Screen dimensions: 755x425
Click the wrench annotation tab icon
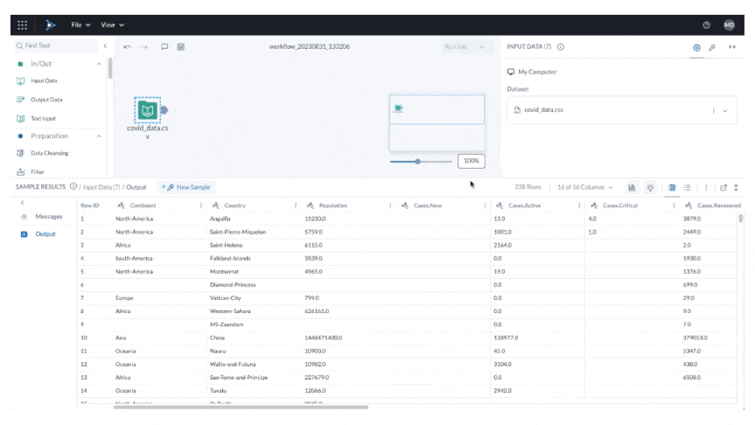[x=712, y=47]
